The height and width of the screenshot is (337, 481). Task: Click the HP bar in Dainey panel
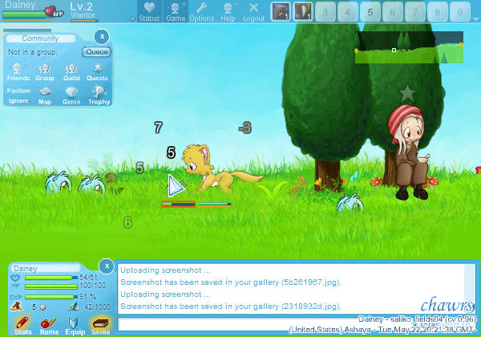pos(51,278)
